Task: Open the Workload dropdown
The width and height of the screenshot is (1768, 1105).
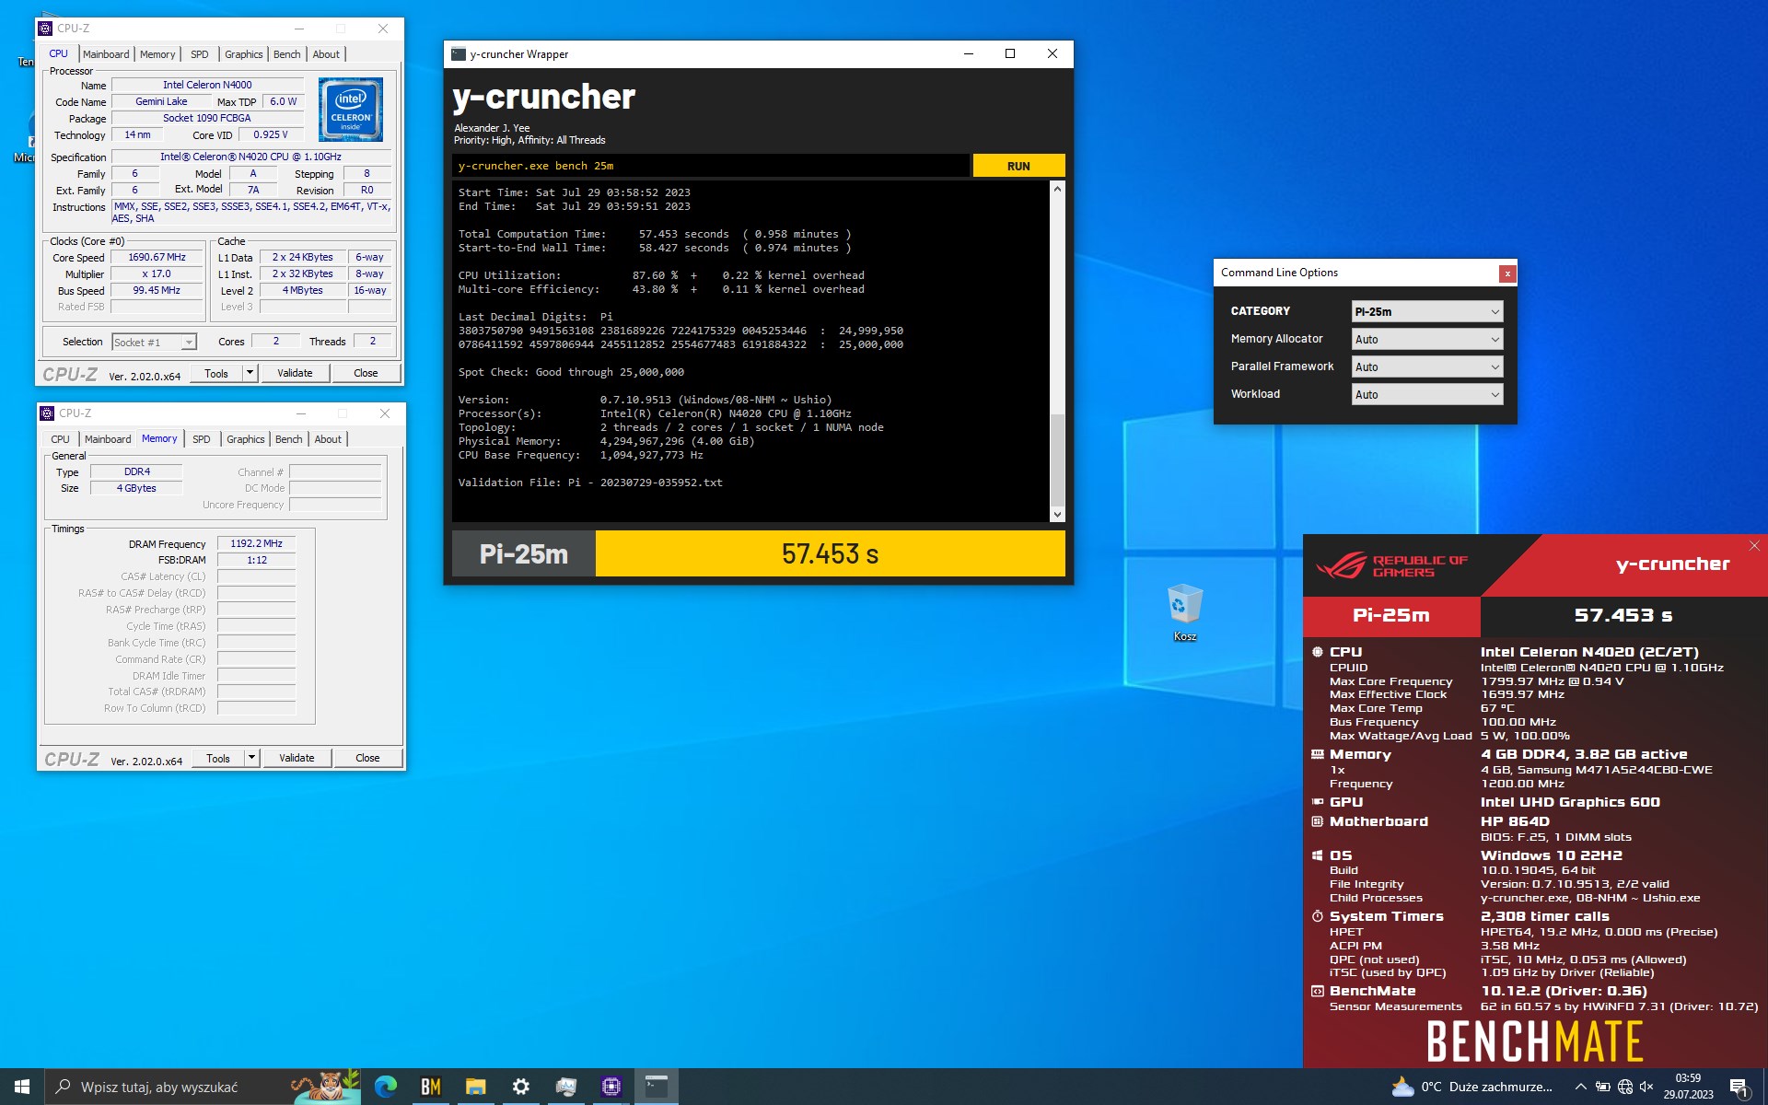Action: tap(1427, 394)
